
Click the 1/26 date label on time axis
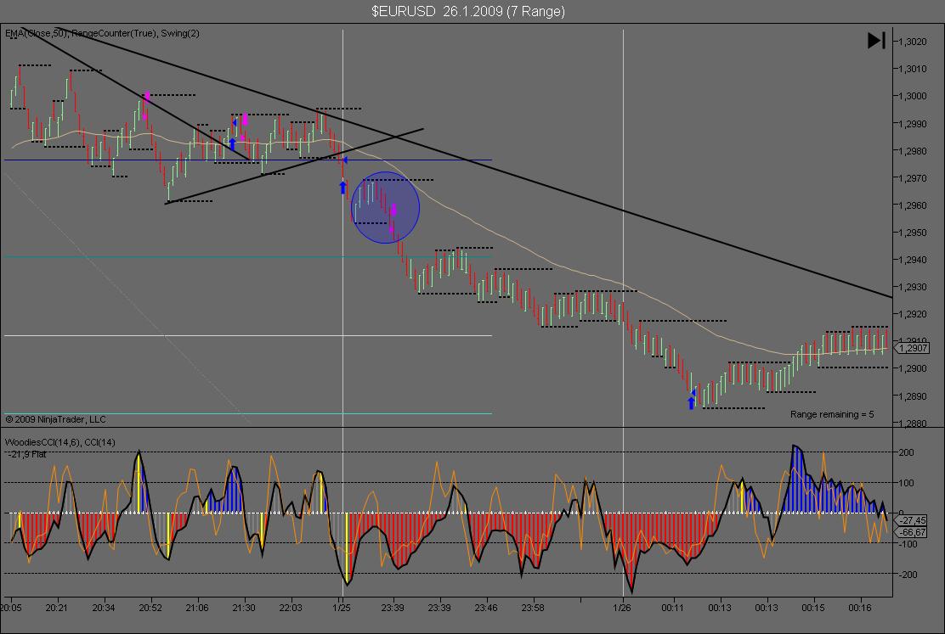point(622,608)
